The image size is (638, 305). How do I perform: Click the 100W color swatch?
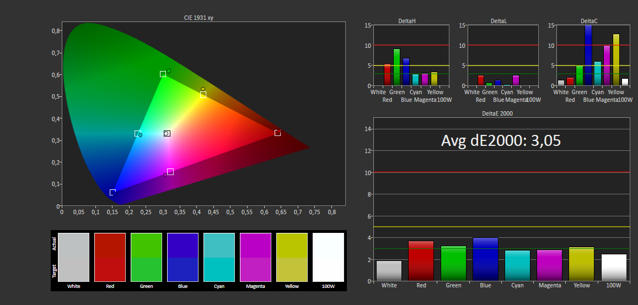[x=328, y=257]
